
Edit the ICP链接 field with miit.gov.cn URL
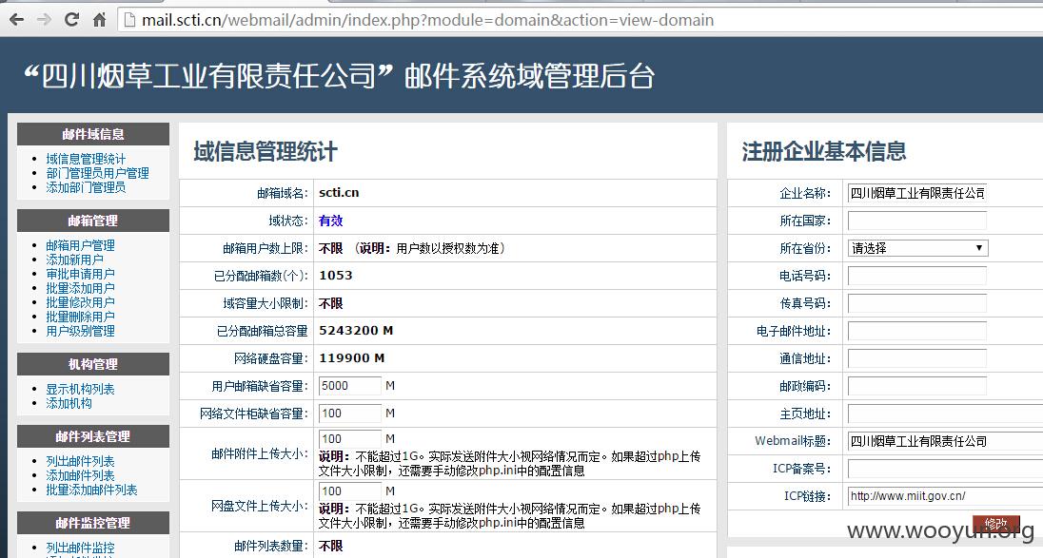[945, 496]
